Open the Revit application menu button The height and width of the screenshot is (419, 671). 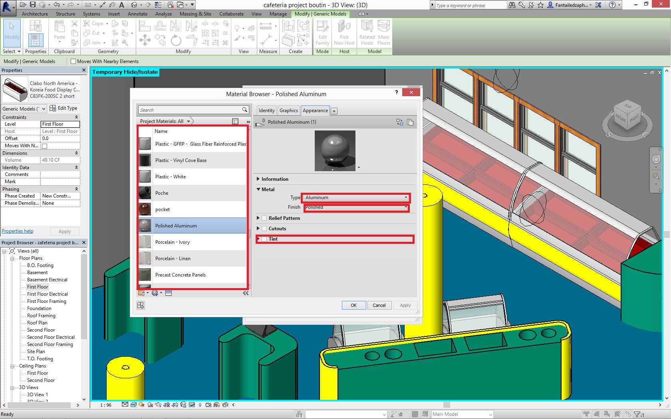click(x=8, y=7)
